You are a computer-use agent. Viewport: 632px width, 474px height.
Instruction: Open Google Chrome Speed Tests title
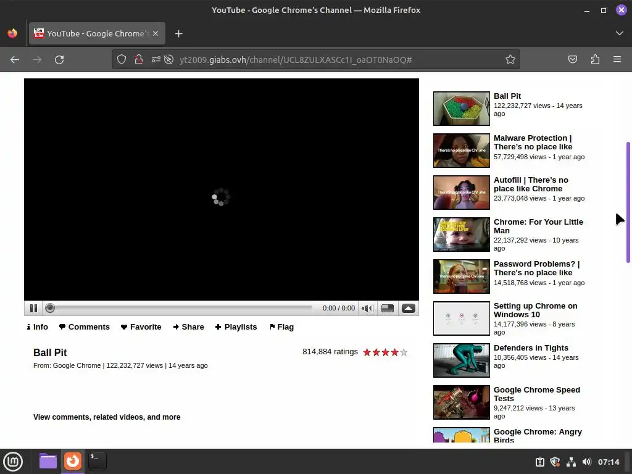click(537, 394)
